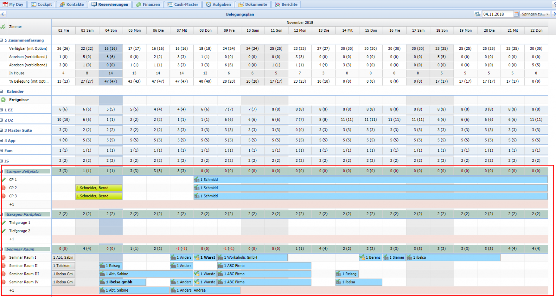Click the green checkmark beside CP 1
This screenshot has width=556, height=297.
pyautogui.click(x=3, y=180)
